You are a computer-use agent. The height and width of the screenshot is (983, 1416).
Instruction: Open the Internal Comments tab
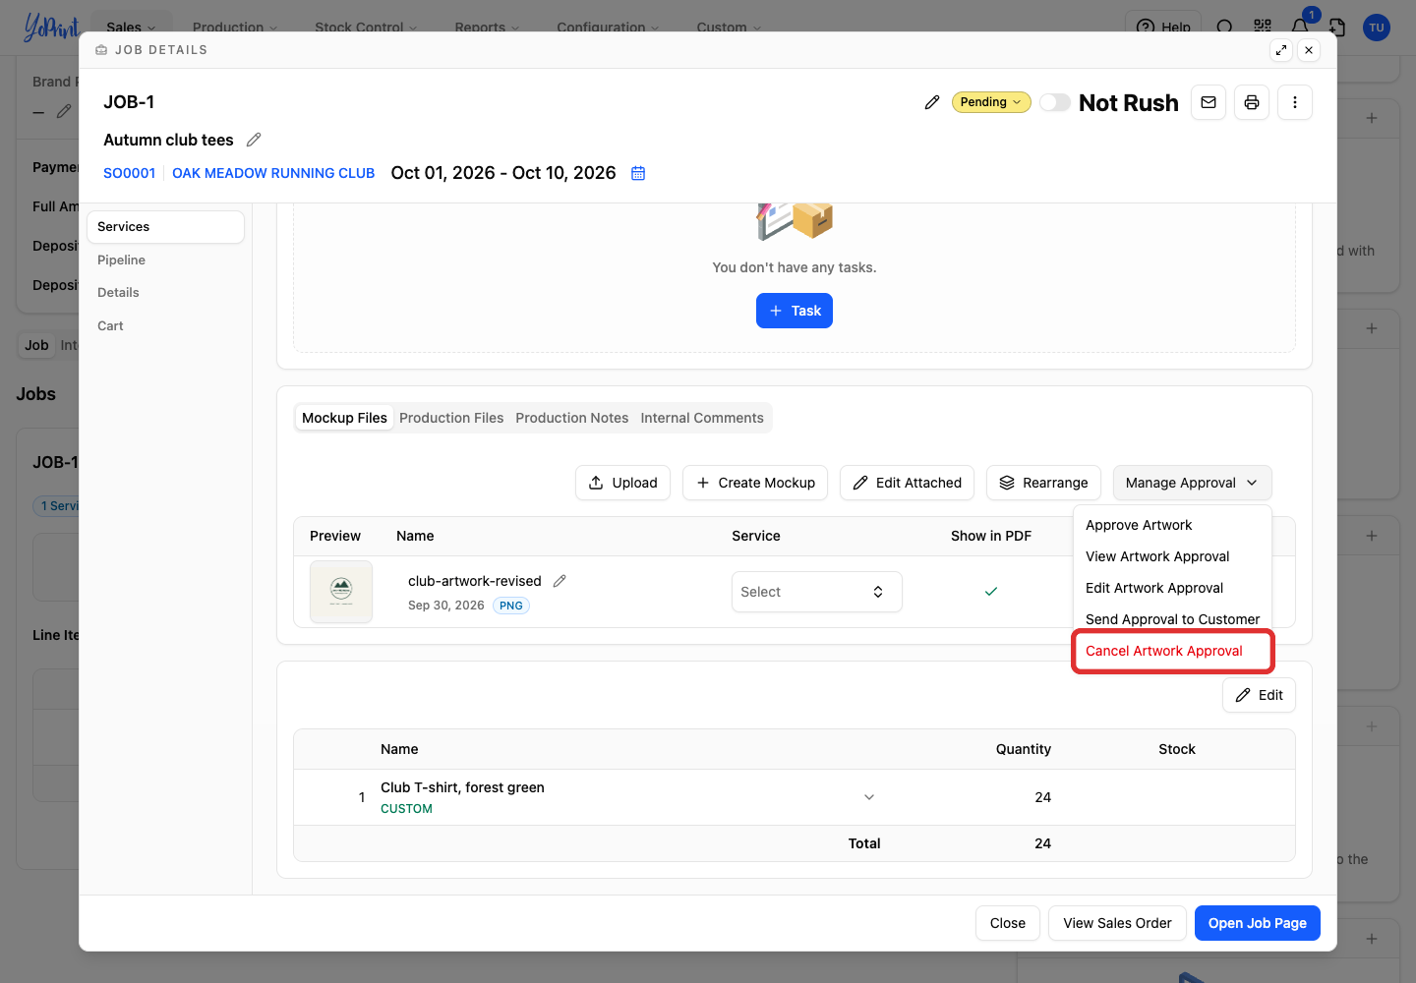702,418
